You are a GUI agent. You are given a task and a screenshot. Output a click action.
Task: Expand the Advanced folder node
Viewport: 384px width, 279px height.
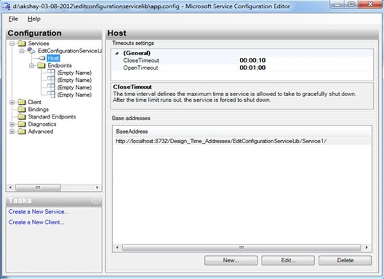[12, 132]
